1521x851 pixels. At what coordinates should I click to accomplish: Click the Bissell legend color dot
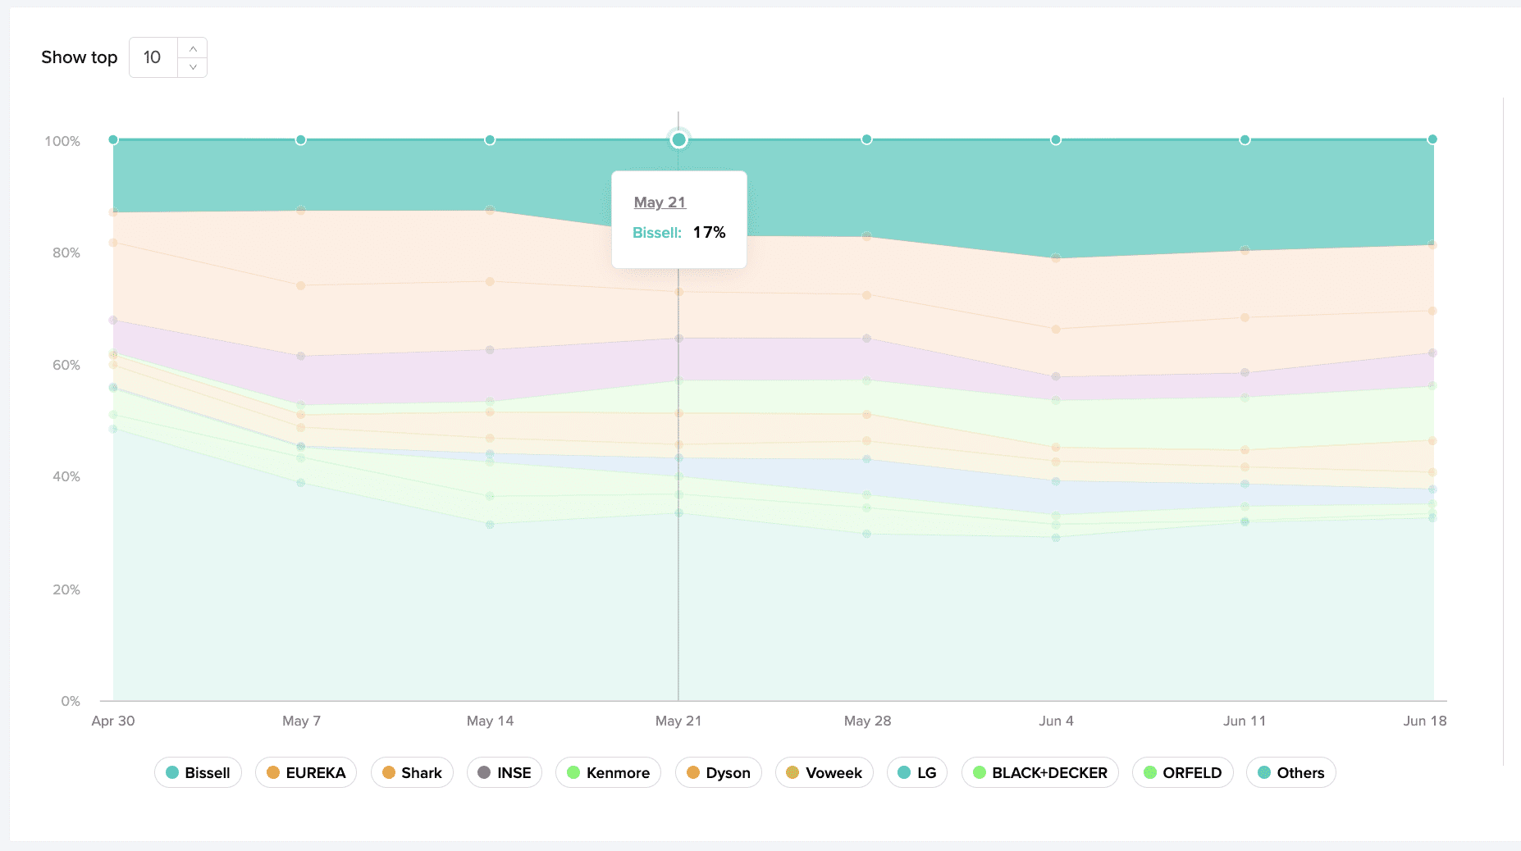click(173, 772)
